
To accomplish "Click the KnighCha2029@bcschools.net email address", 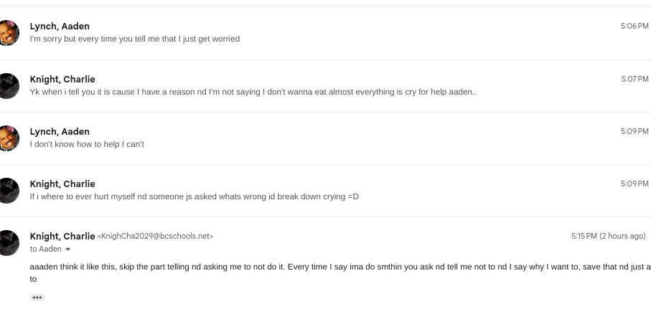I will coord(156,237).
